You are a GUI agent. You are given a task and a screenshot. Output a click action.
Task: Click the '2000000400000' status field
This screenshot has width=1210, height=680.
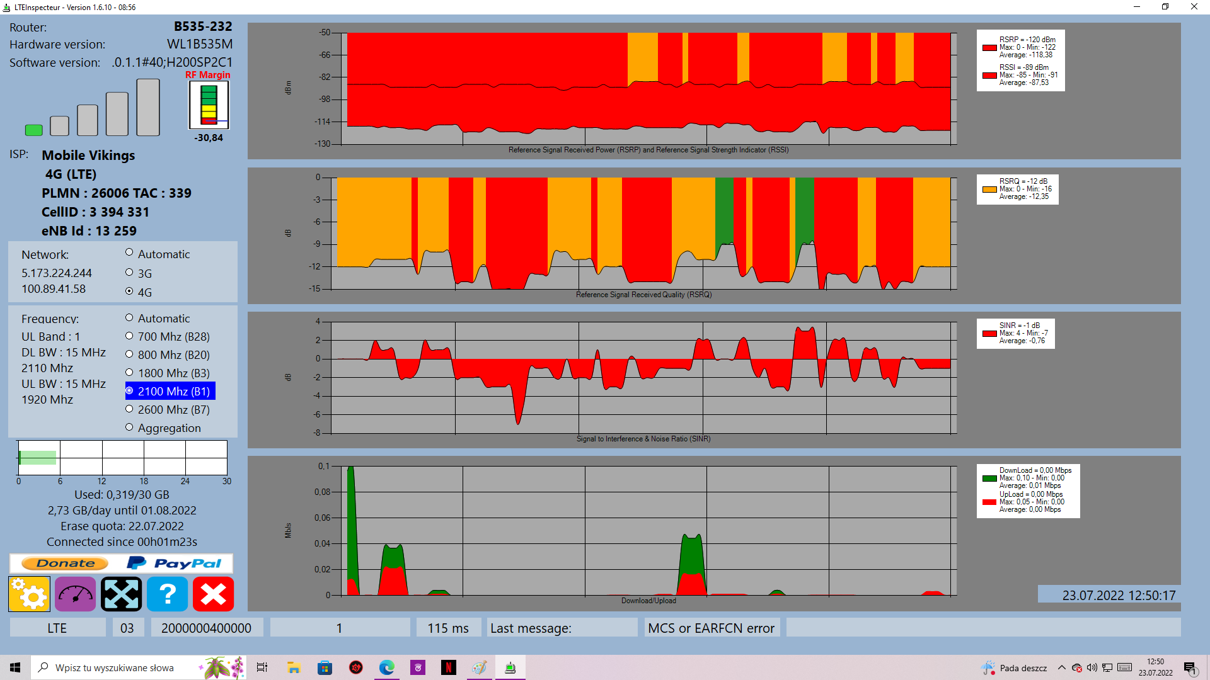click(207, 628)
